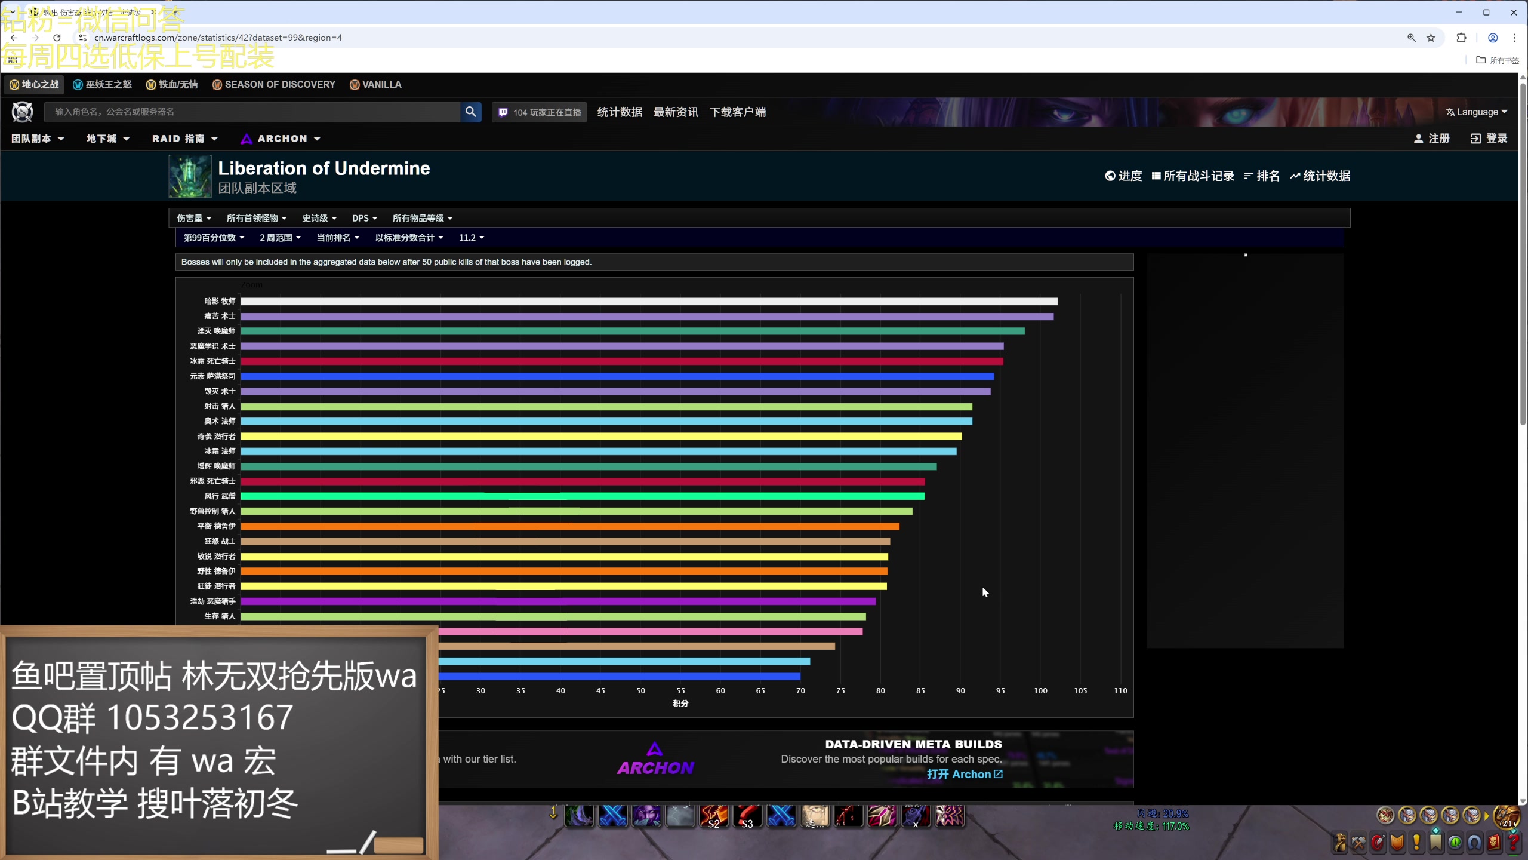Click the white 暗影 牧师 chart bar
Viewport: 1528px width, 860px height.
[649, 302]
